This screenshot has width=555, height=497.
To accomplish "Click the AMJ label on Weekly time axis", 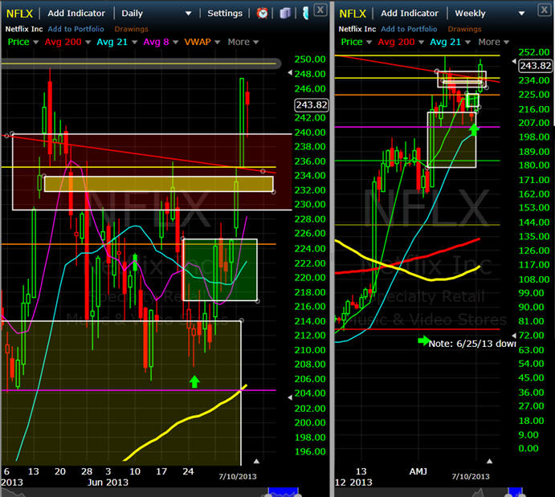I will click(x=418, y=471).
